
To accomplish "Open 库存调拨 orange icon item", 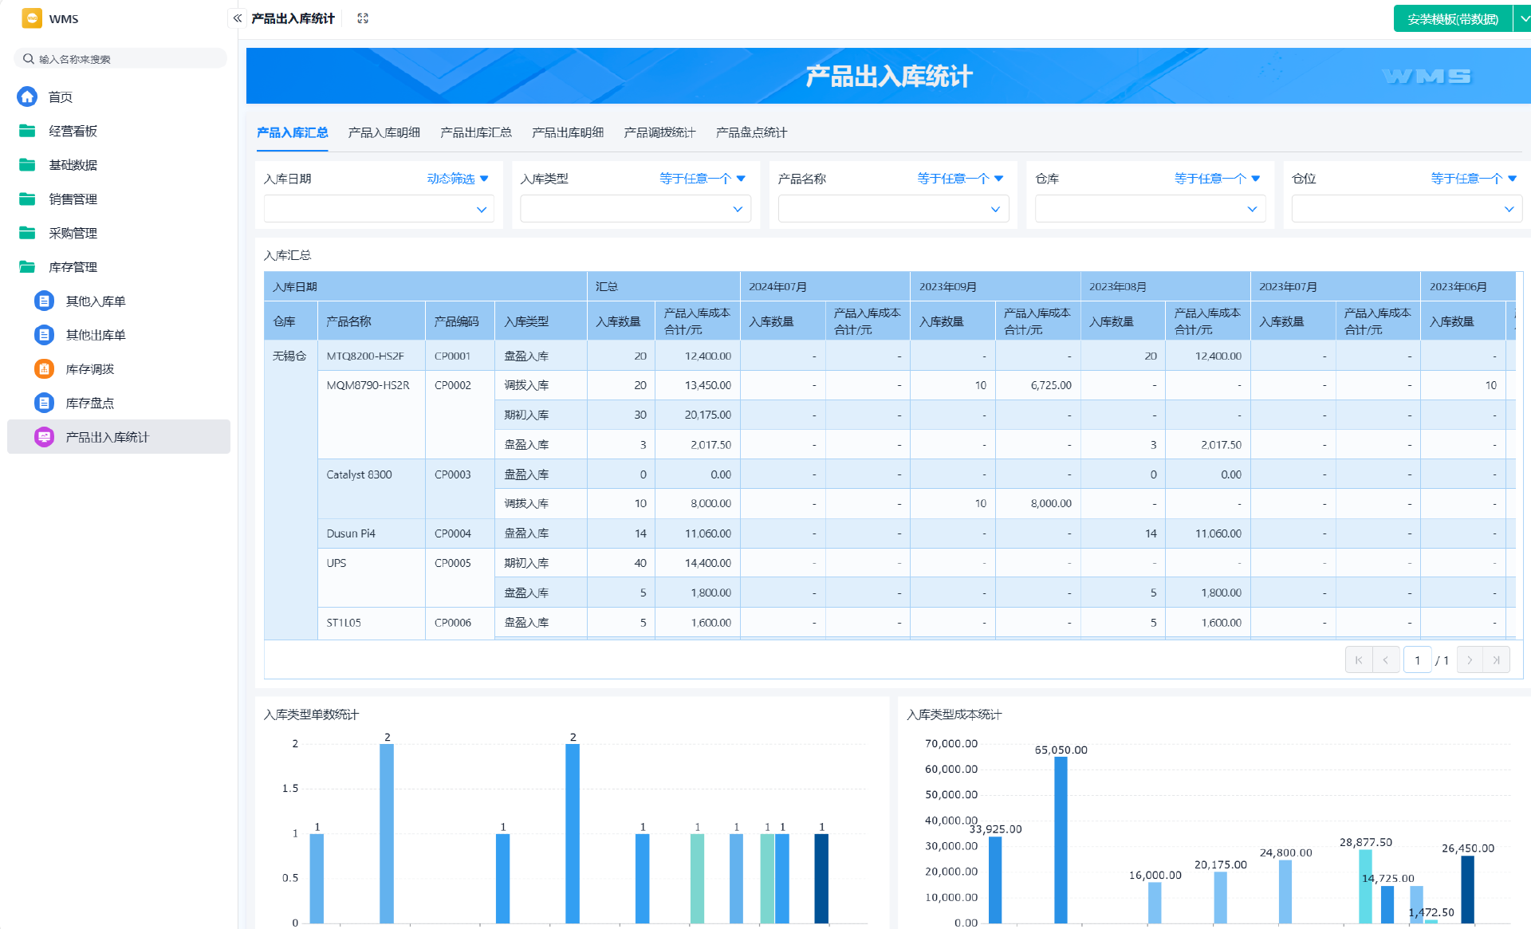I will pyautogui.click(x=45, y=369).
